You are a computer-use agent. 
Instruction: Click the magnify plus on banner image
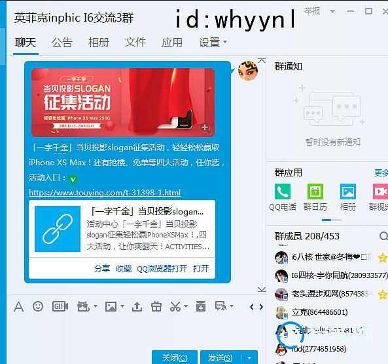[x=205, y=128]
